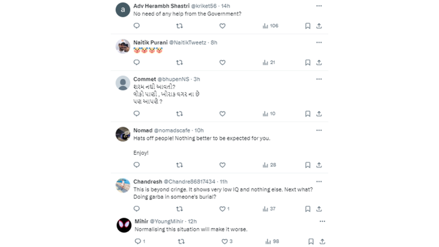Screen dimensions: 439x247
Task: Share Chandresh's "beyond cringe" tweet
Action: coord(319,209)
